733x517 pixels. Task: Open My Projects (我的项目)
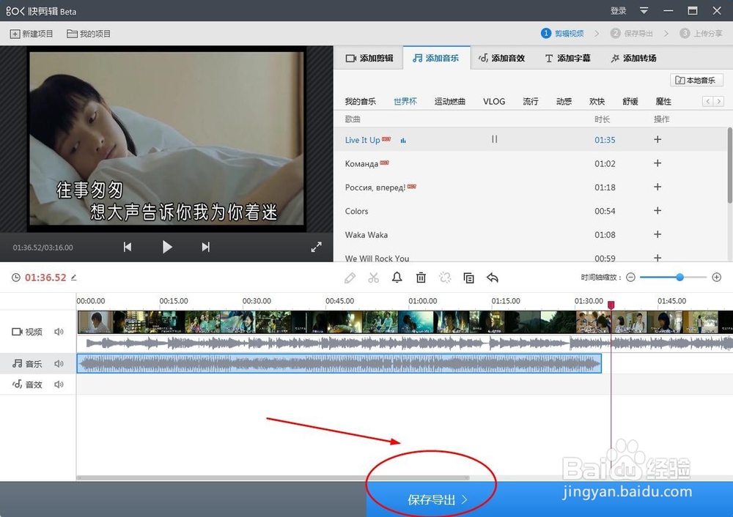(x=89, y=34)
